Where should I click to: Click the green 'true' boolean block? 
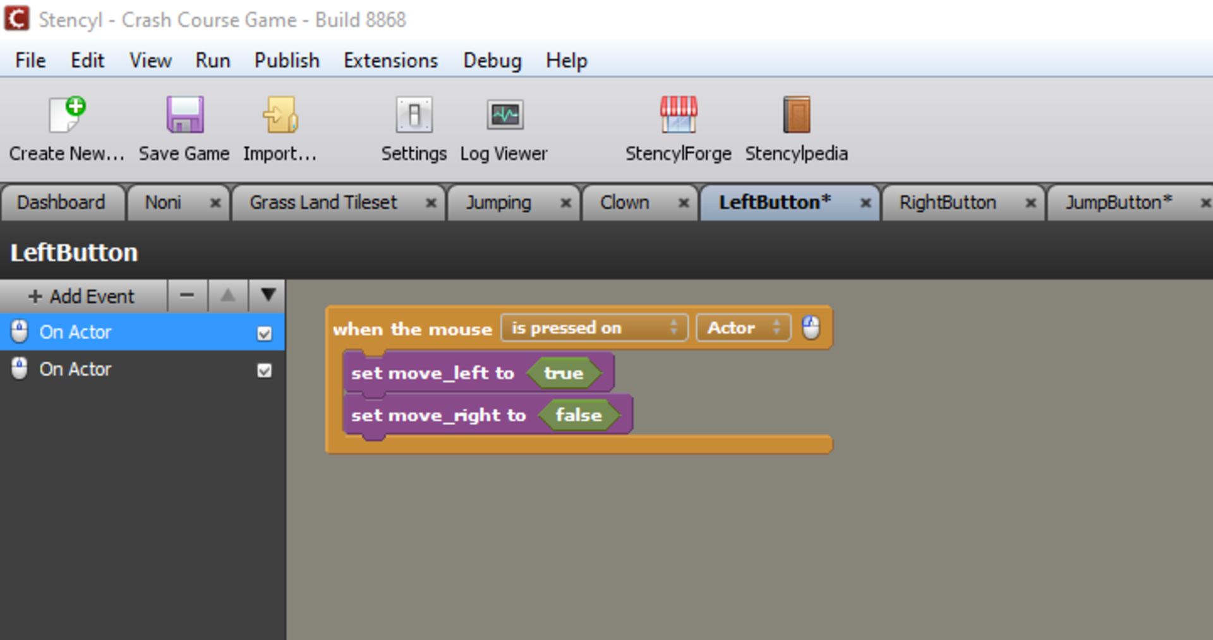click(x=564, y=373)
